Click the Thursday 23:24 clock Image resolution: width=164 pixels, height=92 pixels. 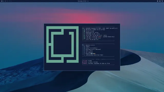[x=82, y=1]
